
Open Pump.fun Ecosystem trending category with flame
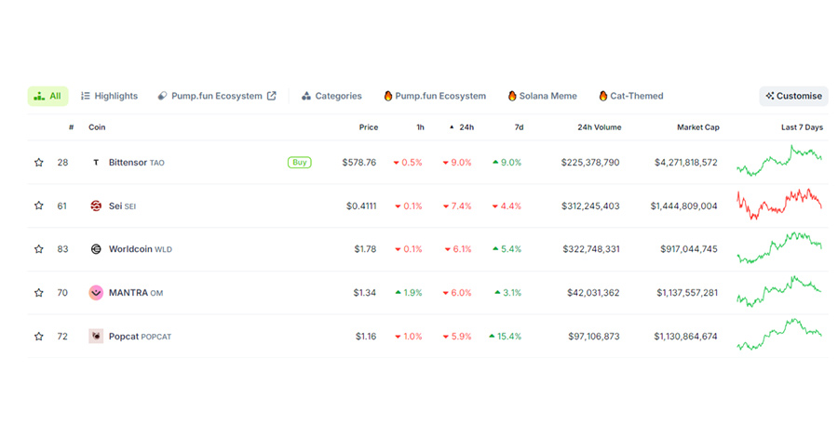435,96
